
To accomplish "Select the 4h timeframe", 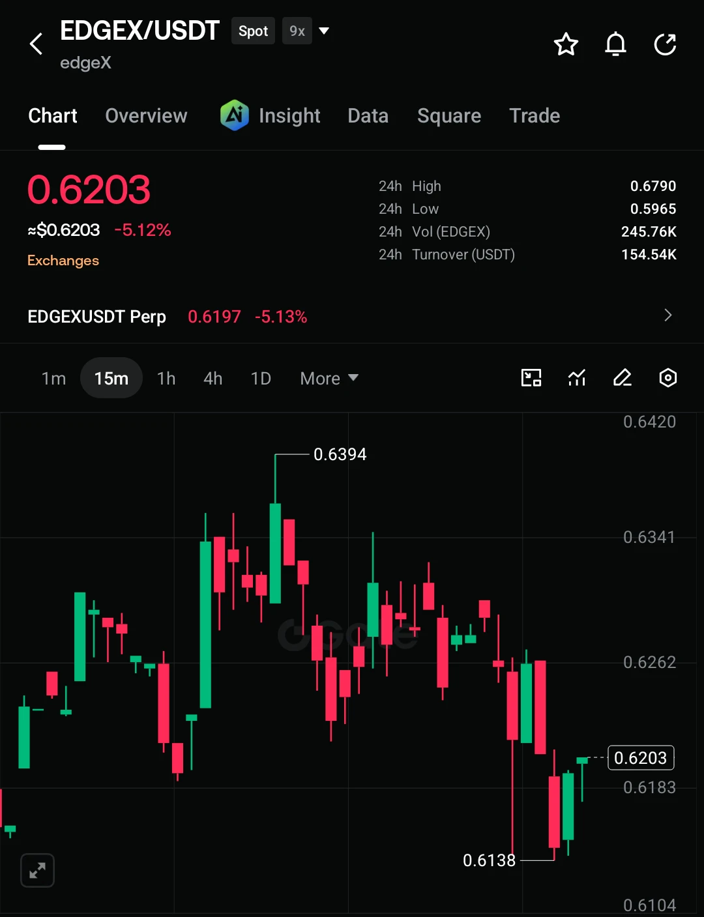I will click(213, 378).
